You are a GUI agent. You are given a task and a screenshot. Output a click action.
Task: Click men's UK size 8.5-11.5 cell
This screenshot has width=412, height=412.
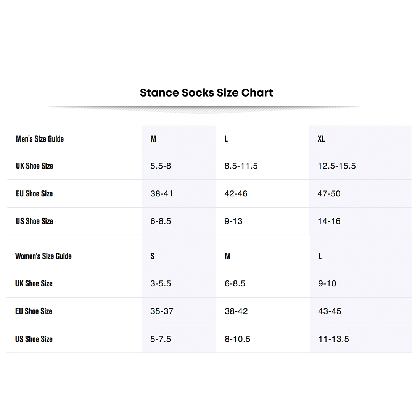point(241,166)
